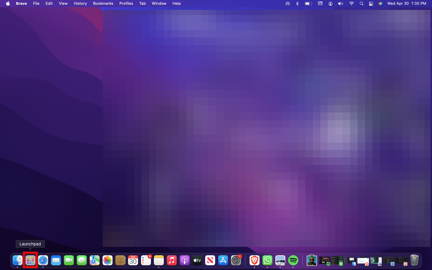Open Control Center in menu bar
432x270 pixels.
click(x=371, y=4)
